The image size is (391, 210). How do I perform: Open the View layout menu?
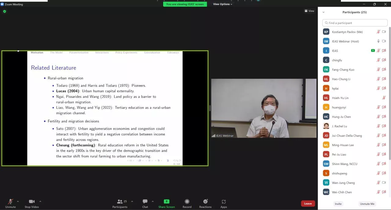[x=309, y=11]
